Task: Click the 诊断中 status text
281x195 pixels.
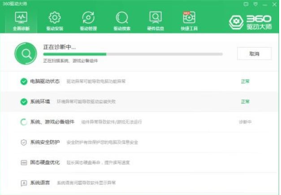Action: pyautogui.click(x=245, y=122)
